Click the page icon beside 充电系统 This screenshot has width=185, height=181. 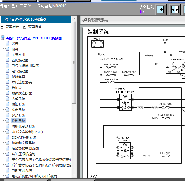(7, 110)
